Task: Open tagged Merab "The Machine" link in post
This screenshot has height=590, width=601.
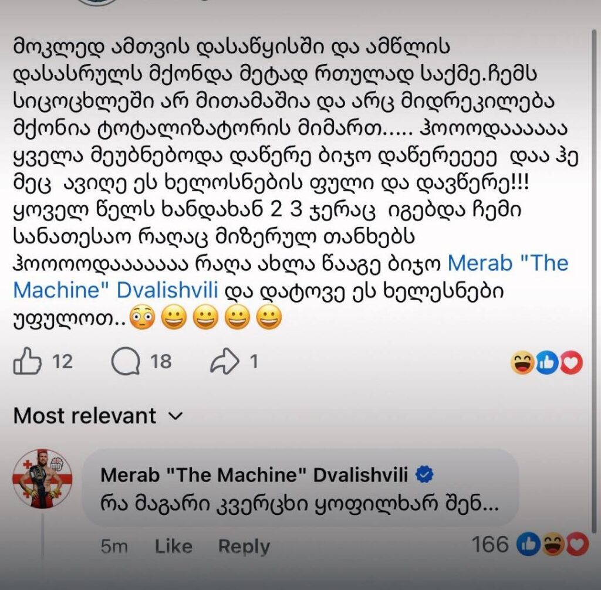Action: coord(291,277)
